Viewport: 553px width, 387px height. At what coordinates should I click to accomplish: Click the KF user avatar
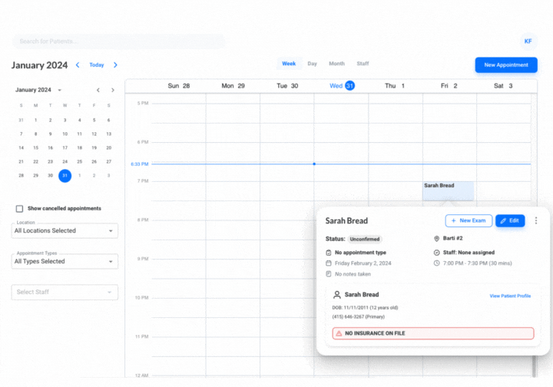[x=528, y=41]
